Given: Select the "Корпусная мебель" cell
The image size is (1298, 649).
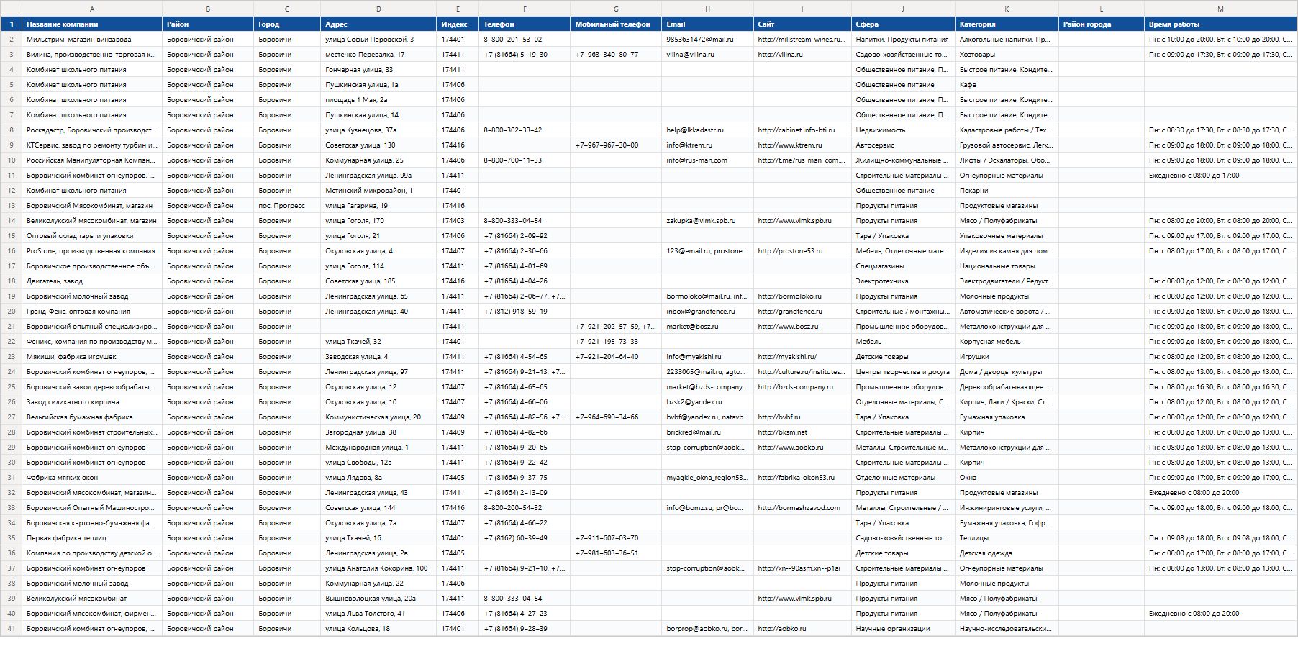Looking at the screenshot, I should [1007, 342].
